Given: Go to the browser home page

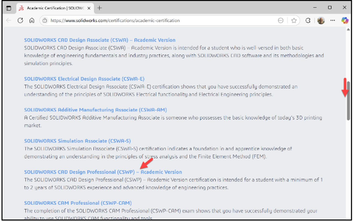Looking at the screenshot, I should pyautogui.click(x=32, y=20).
